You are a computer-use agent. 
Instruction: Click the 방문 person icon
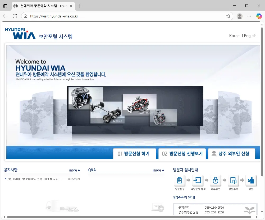pos(251,181)
